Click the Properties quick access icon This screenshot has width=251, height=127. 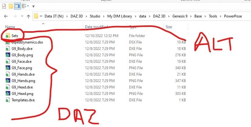[4, 6]
